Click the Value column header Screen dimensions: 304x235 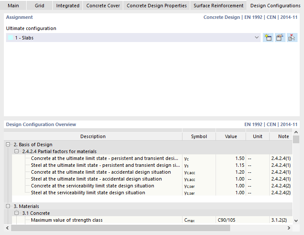[x=231, y=136]
